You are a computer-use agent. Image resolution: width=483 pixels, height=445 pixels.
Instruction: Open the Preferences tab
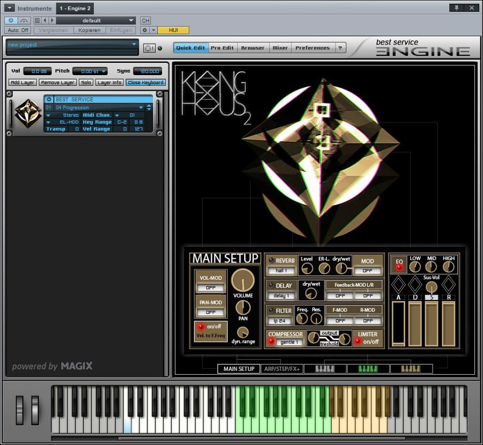coord(313,48)
